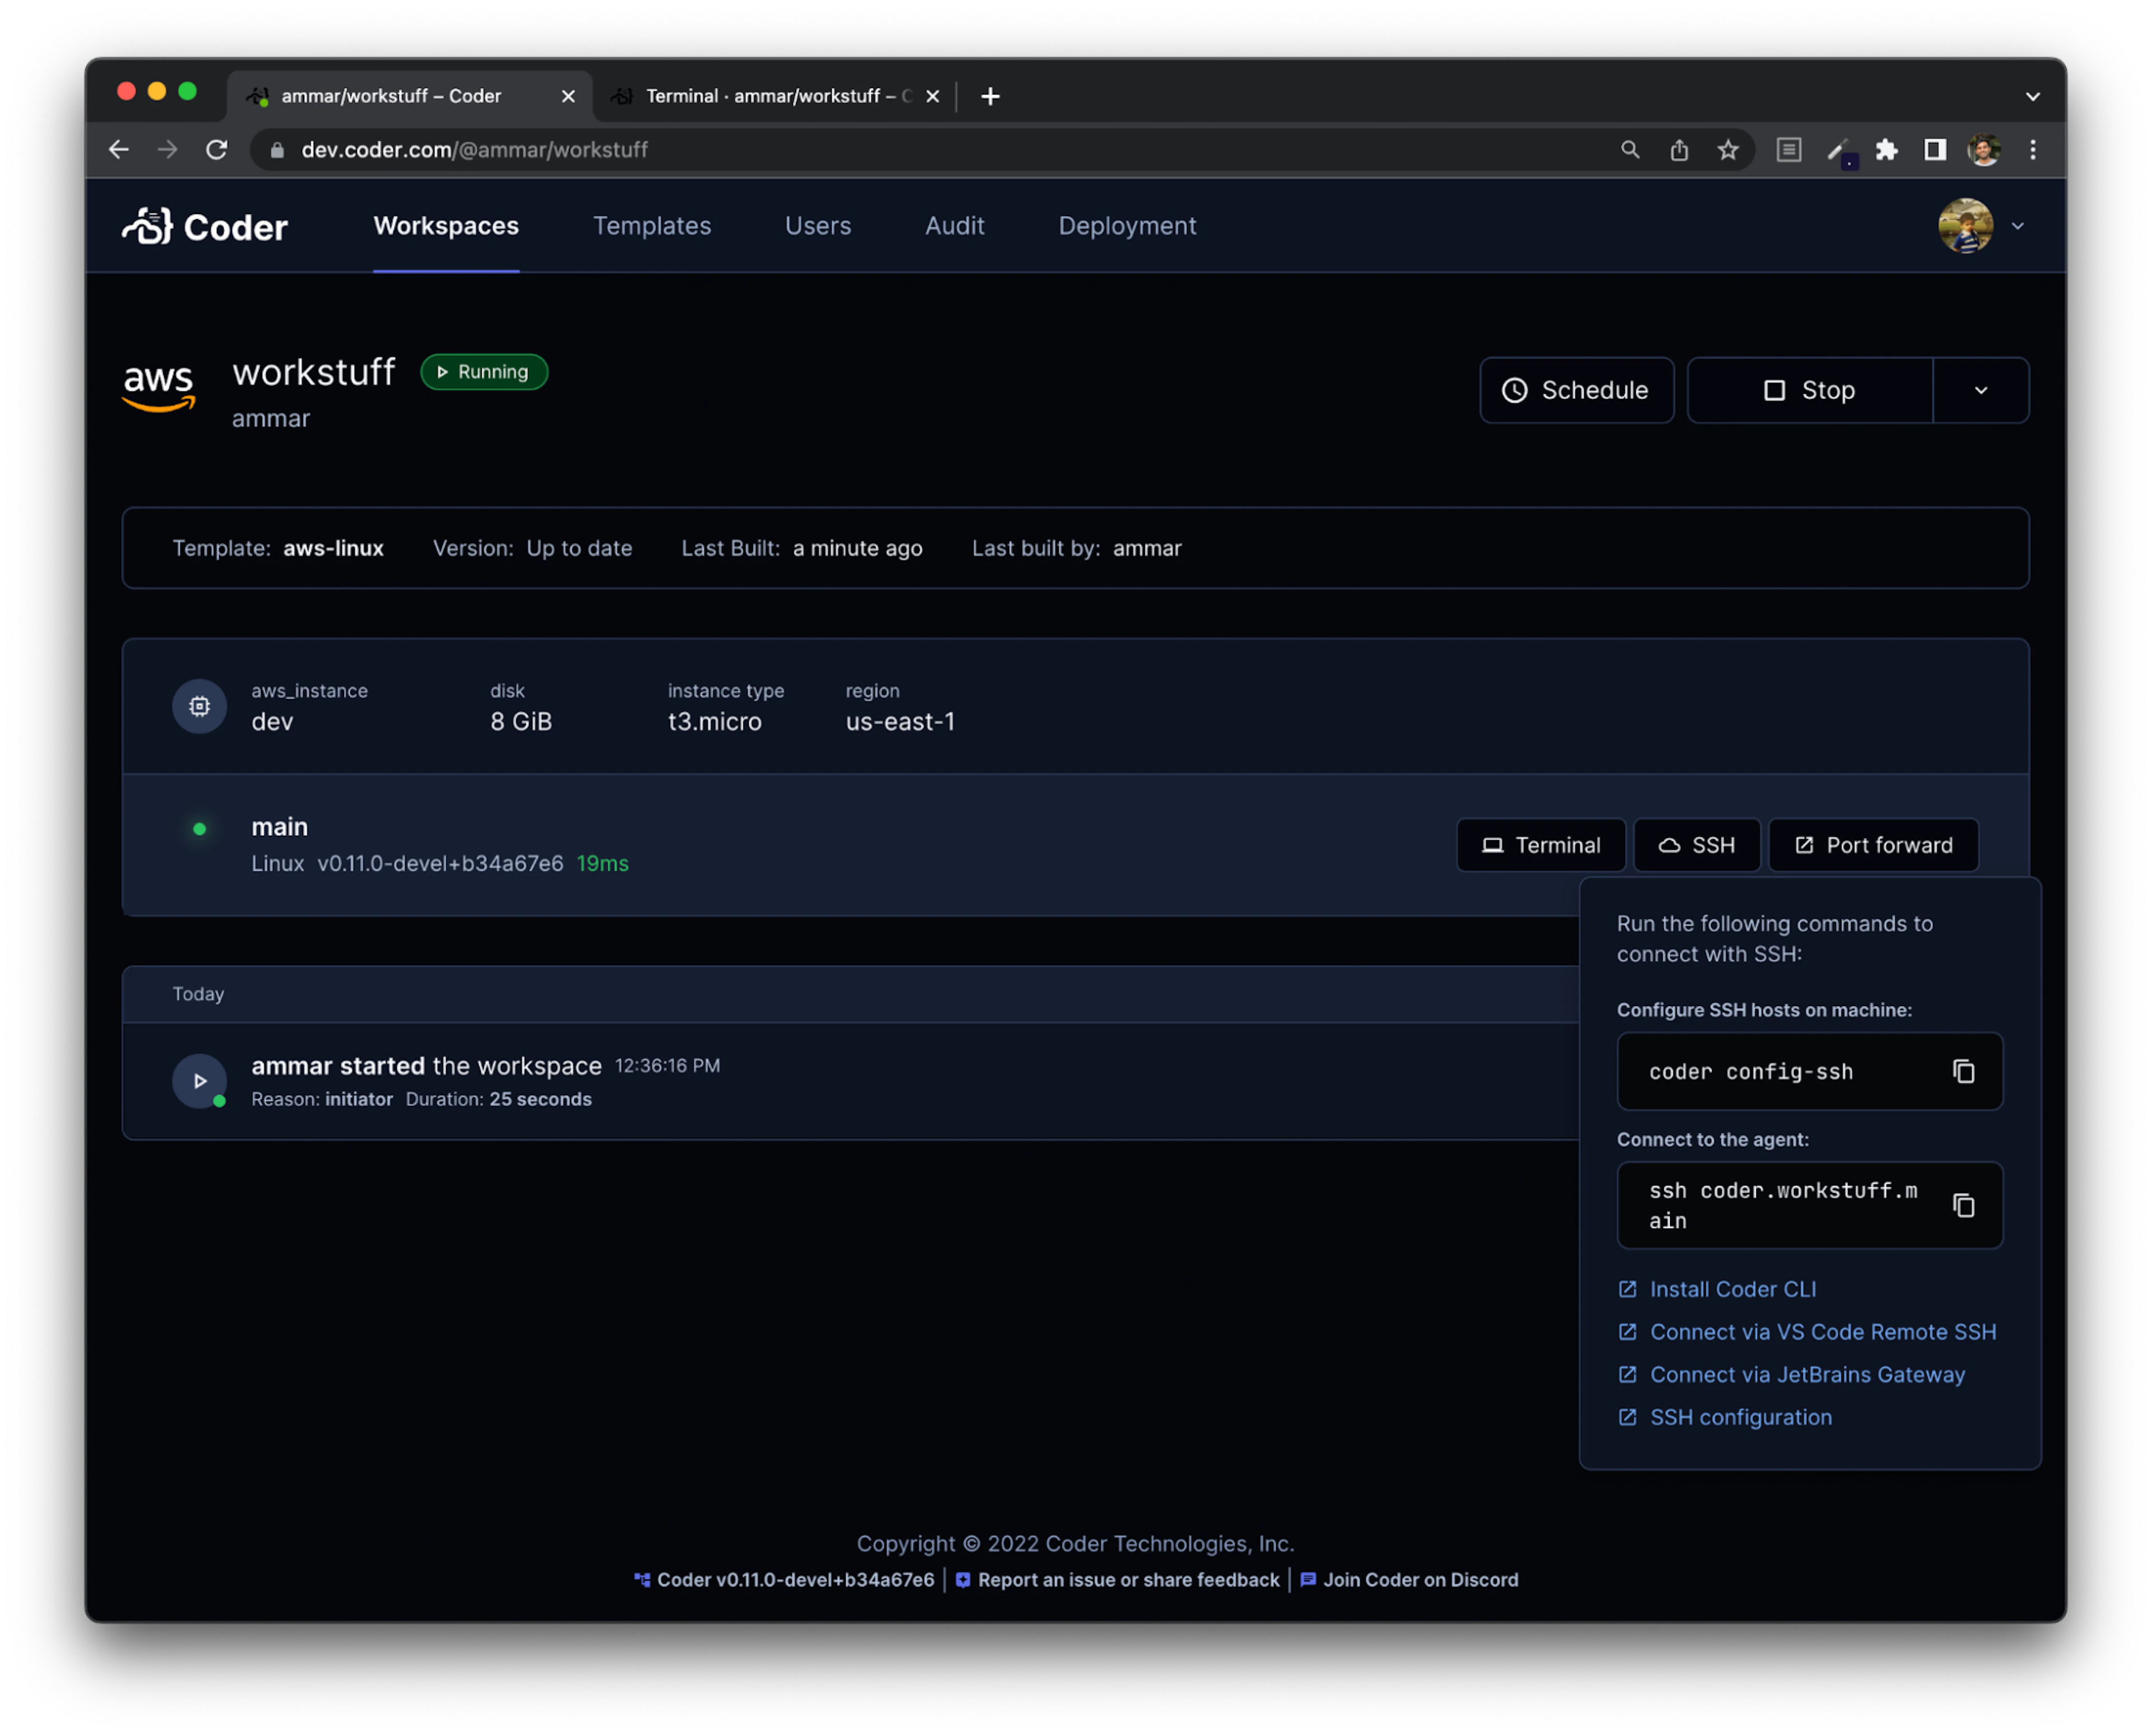Bookmark this page with the star icon
Screen dimensions: 2152x1736
[1728, 150]
